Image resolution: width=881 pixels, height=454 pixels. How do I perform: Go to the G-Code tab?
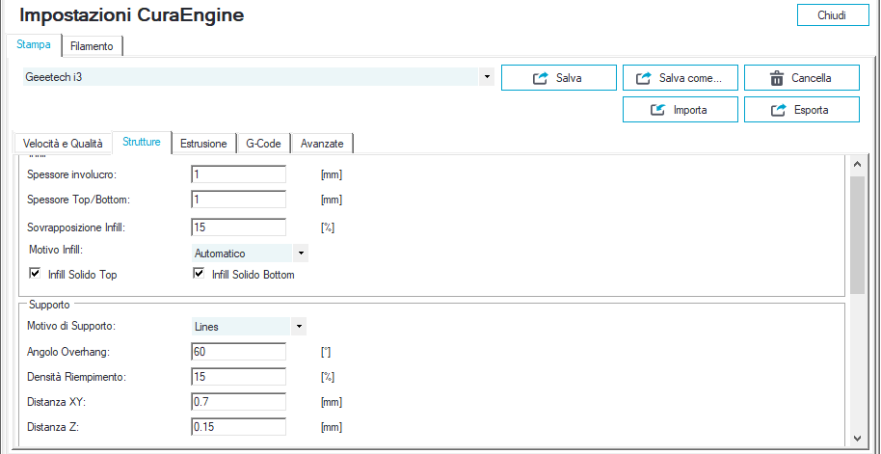click(263, 144)
